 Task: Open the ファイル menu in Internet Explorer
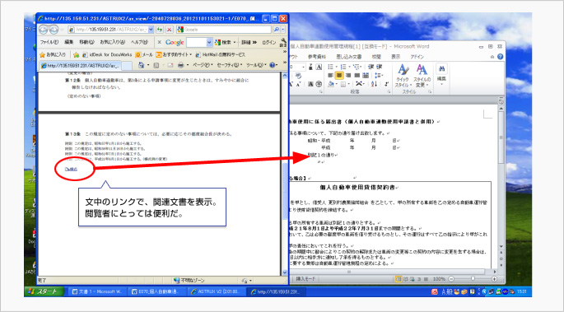pos(49,42)
